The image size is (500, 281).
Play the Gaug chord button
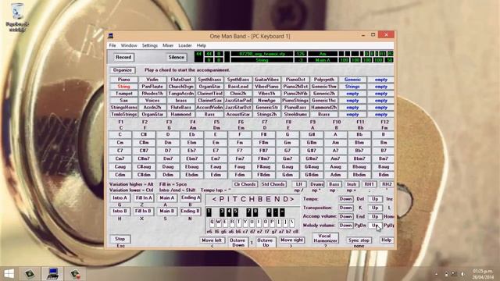coord(287,167)
